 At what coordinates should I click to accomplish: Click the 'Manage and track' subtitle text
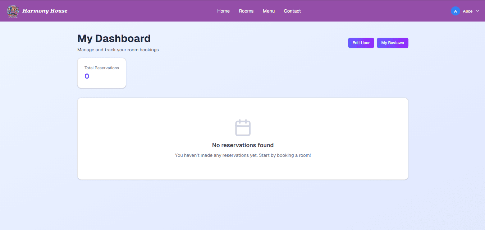coord(118,50)
